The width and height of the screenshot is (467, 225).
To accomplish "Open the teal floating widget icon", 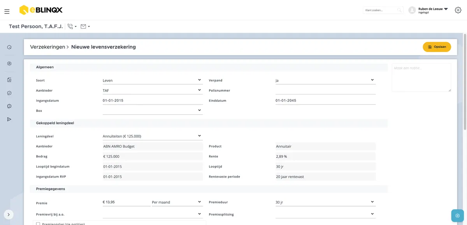I will click(457, 215).
